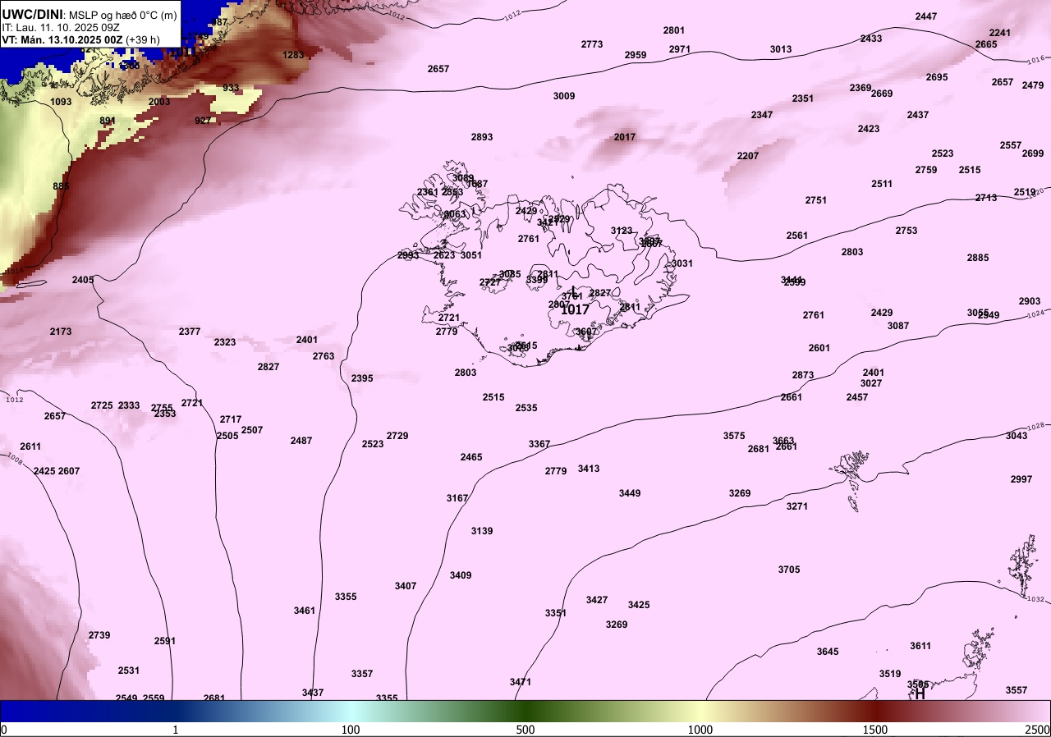This screenshot has height=737, width=1051.
Task: Click the height value 2003
Action: pyautogui.click(x=159, y=102)
